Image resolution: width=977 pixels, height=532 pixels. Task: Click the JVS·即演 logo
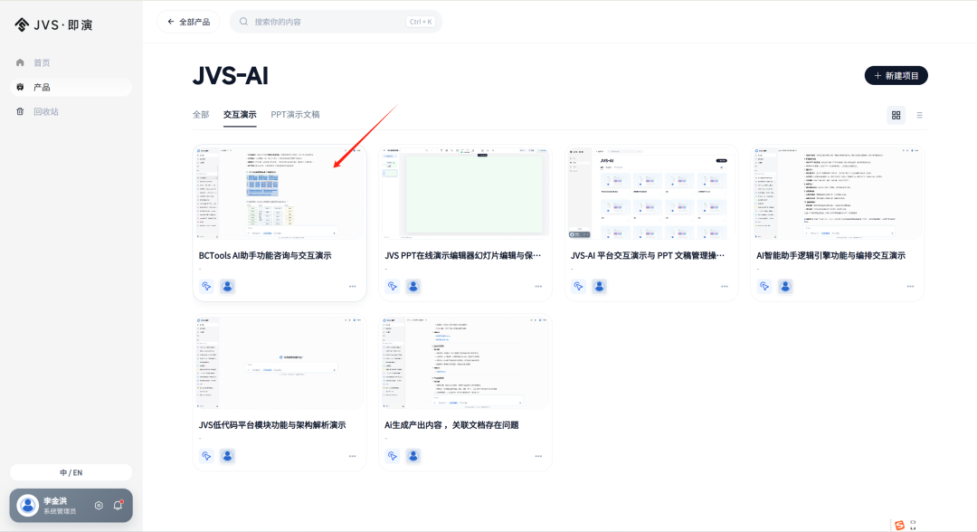coord(53,25)
